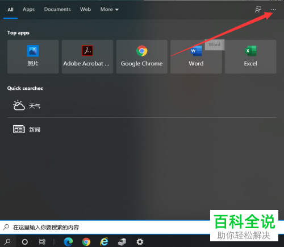Launch Adobe Acrobat from top apps
The image size is (284, 247).
coord(87,56)
